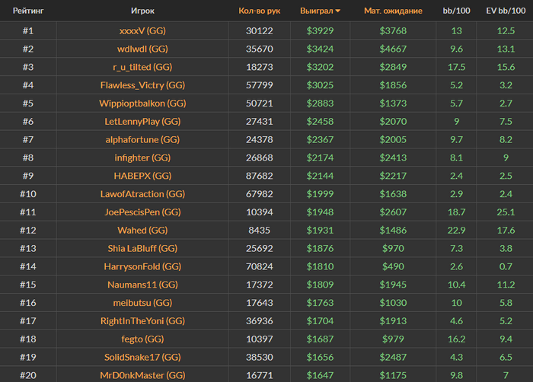This screenshot has height=382, width=533.
Task: Sort table by Кол-во рук column
Action: pyautogui.click(x=260, y=11)
